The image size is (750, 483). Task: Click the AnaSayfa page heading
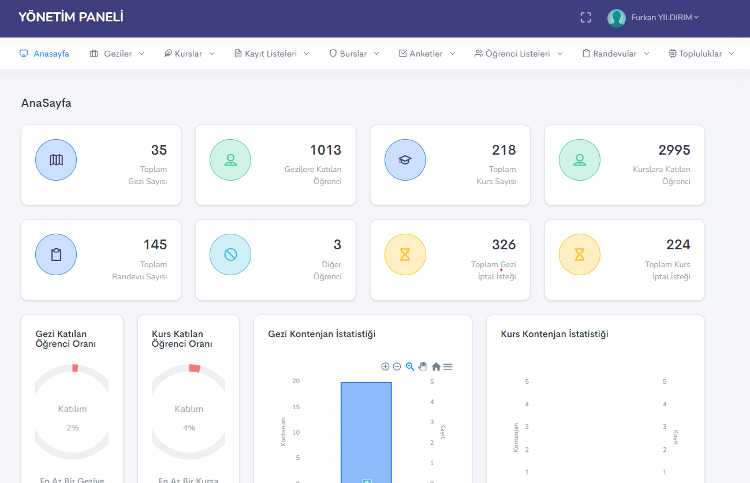pos(46,103)
